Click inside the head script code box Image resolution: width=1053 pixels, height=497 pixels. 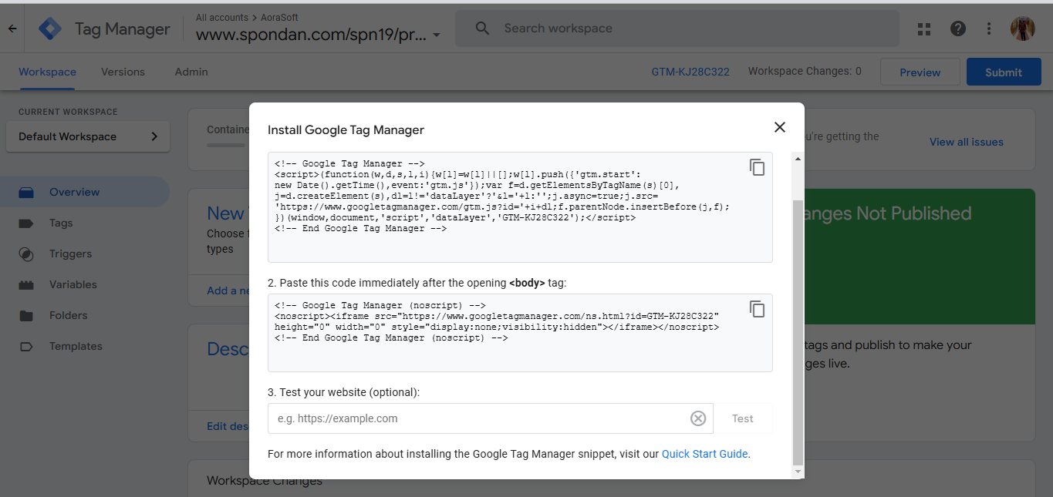click(x=520, y=207)
